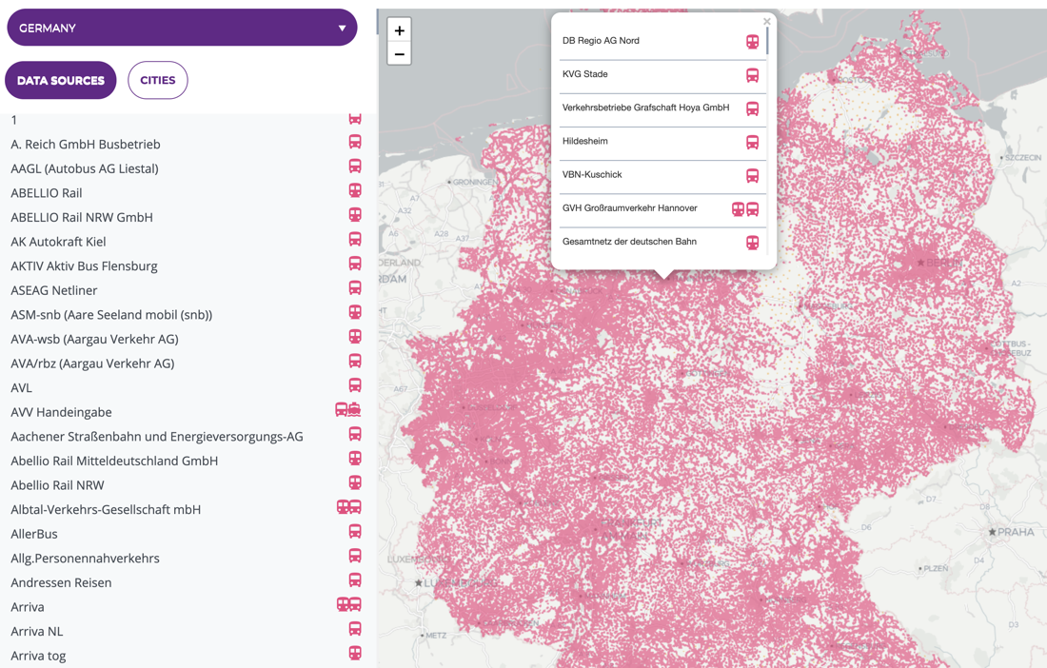Click train icon beside Abellio Rail NRW

(x=355, y=481)
